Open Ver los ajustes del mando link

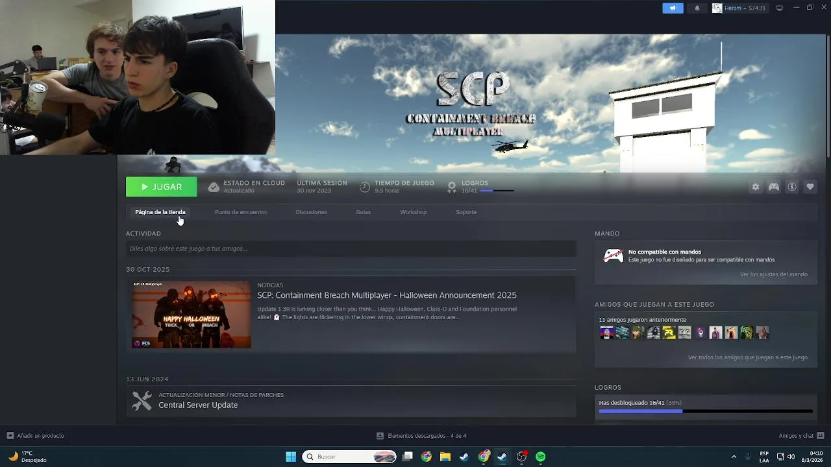774,274
